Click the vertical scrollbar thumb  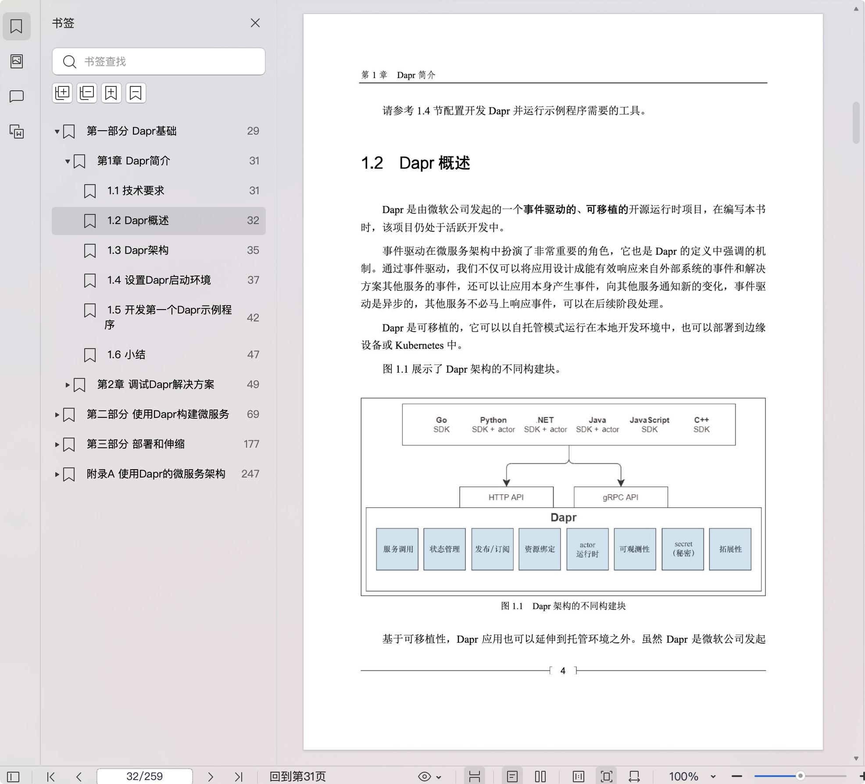pyautogui.click(x=856, y=122)
